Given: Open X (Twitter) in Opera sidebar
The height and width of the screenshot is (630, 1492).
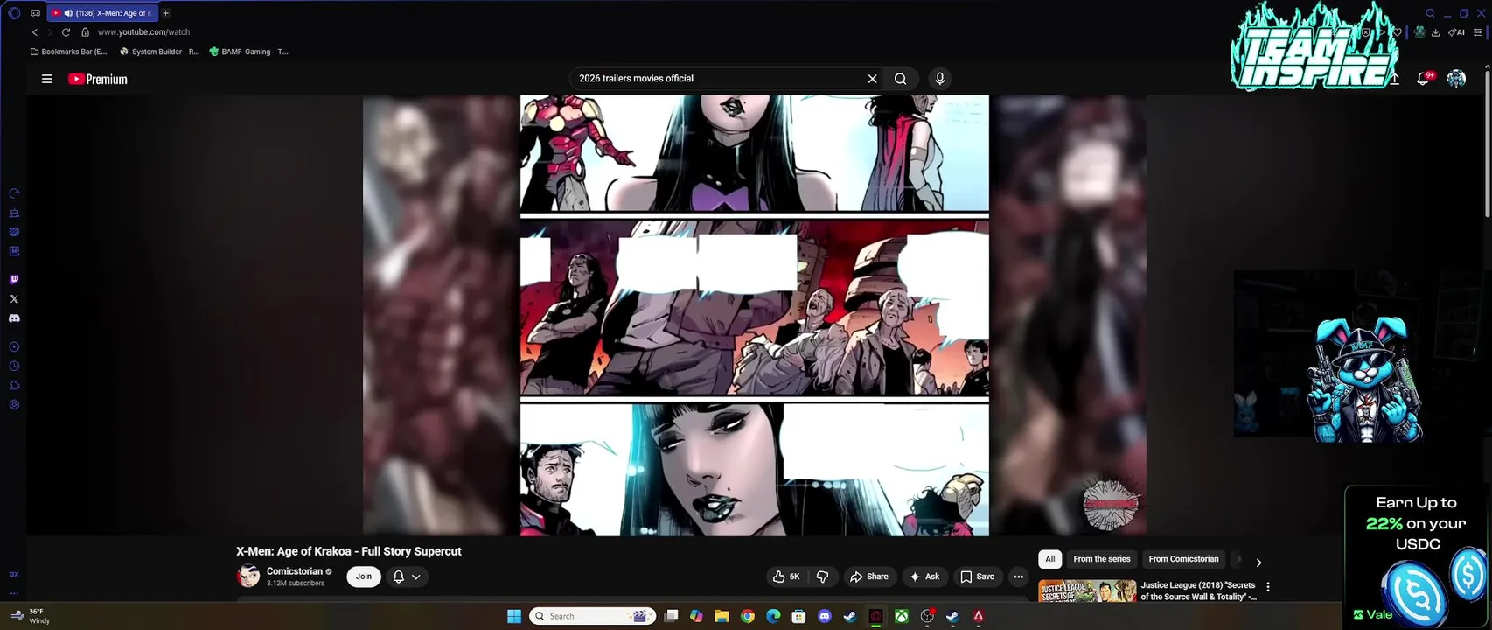Looking at the screenshot, I should point(14,299).
